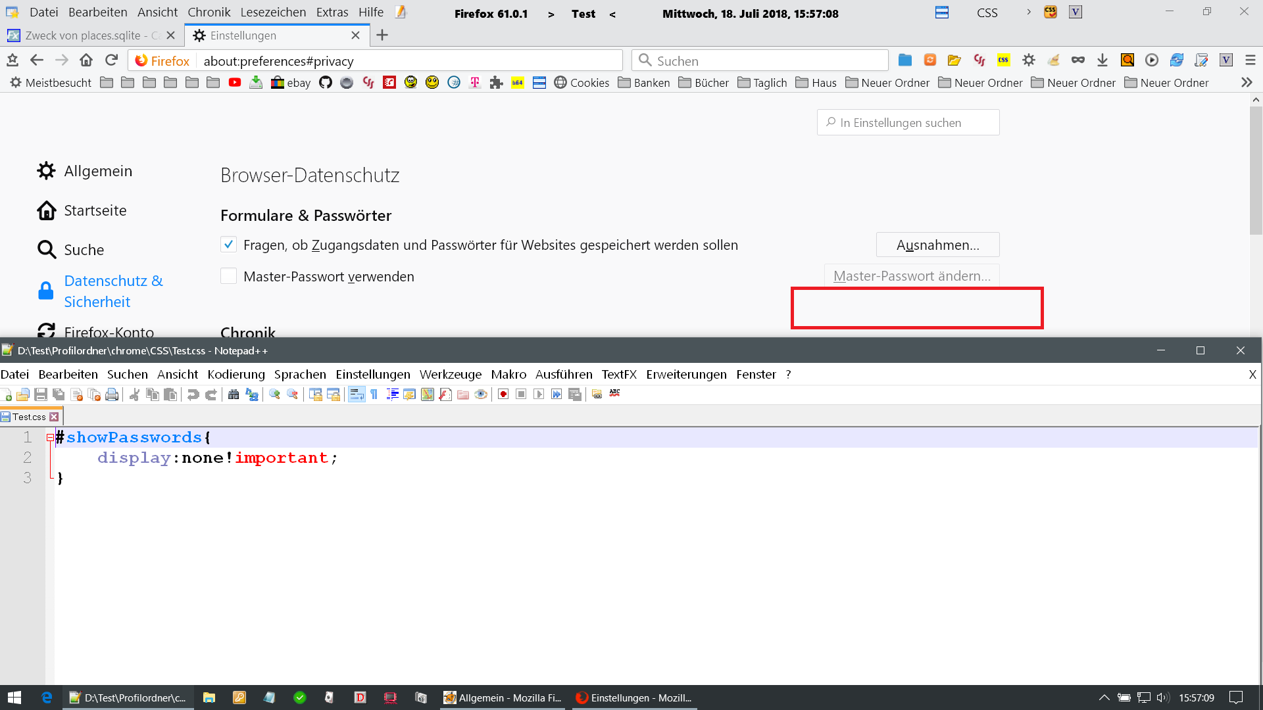Click Notepad++ Save file icon

[x=41, y=394]
